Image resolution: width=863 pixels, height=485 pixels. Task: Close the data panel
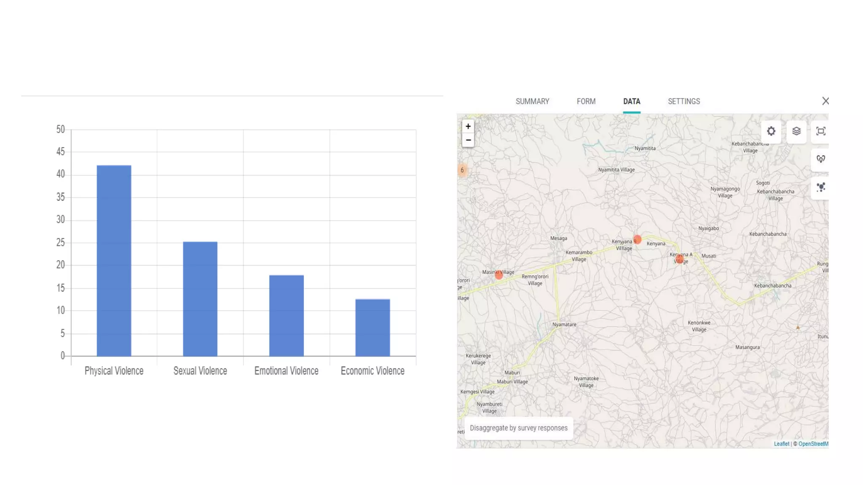point(825,101)
